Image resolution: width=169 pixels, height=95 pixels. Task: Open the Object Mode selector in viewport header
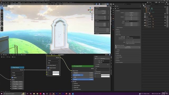tap(7, 4)
